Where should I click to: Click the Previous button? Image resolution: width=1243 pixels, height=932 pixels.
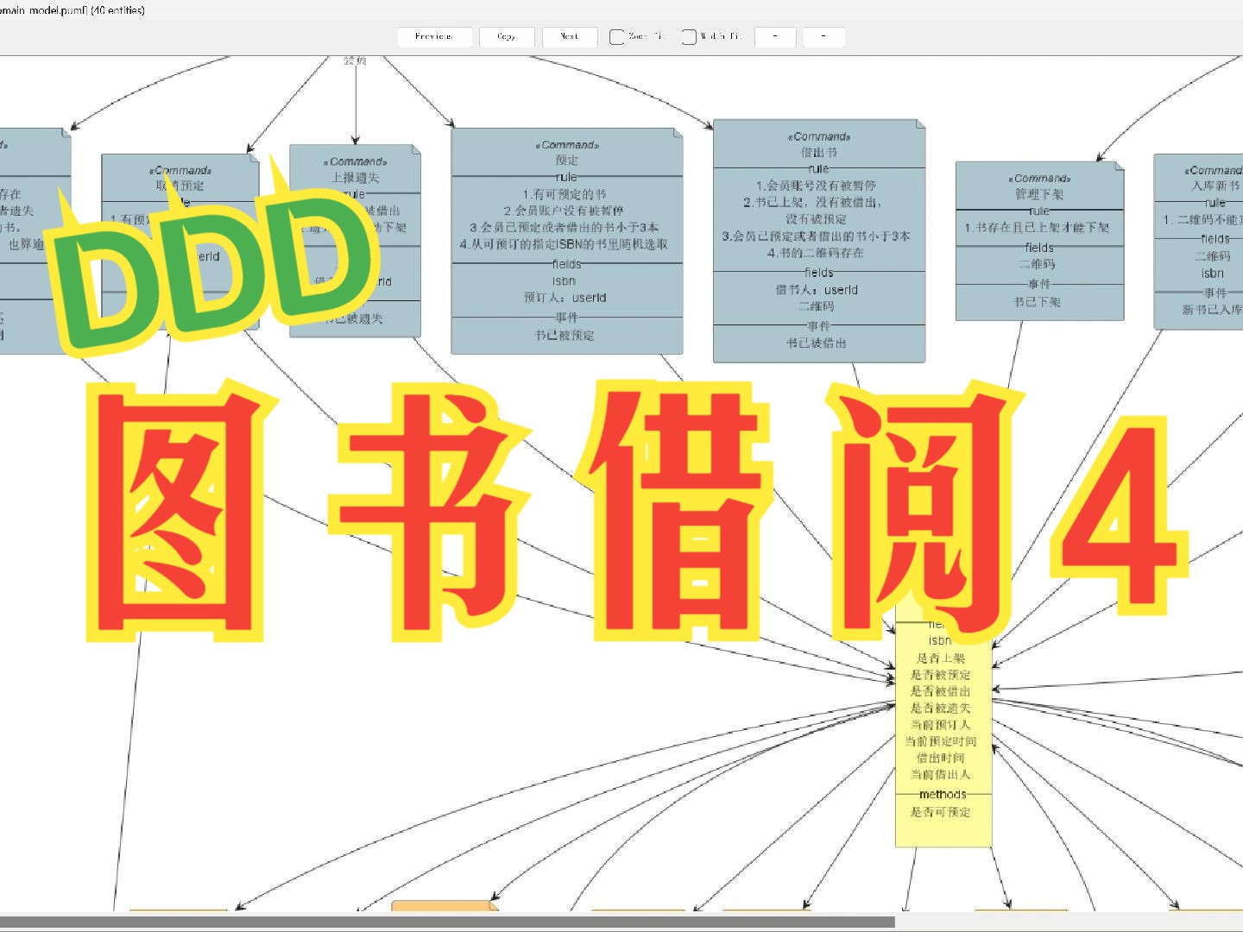click(x=434, y=36)
